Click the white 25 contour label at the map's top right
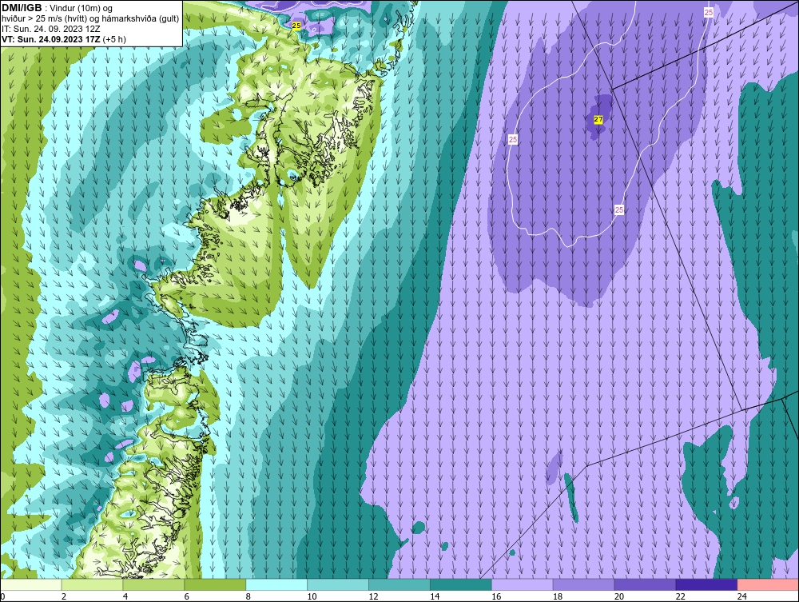799x602 pixels. (x=708, y=12)
